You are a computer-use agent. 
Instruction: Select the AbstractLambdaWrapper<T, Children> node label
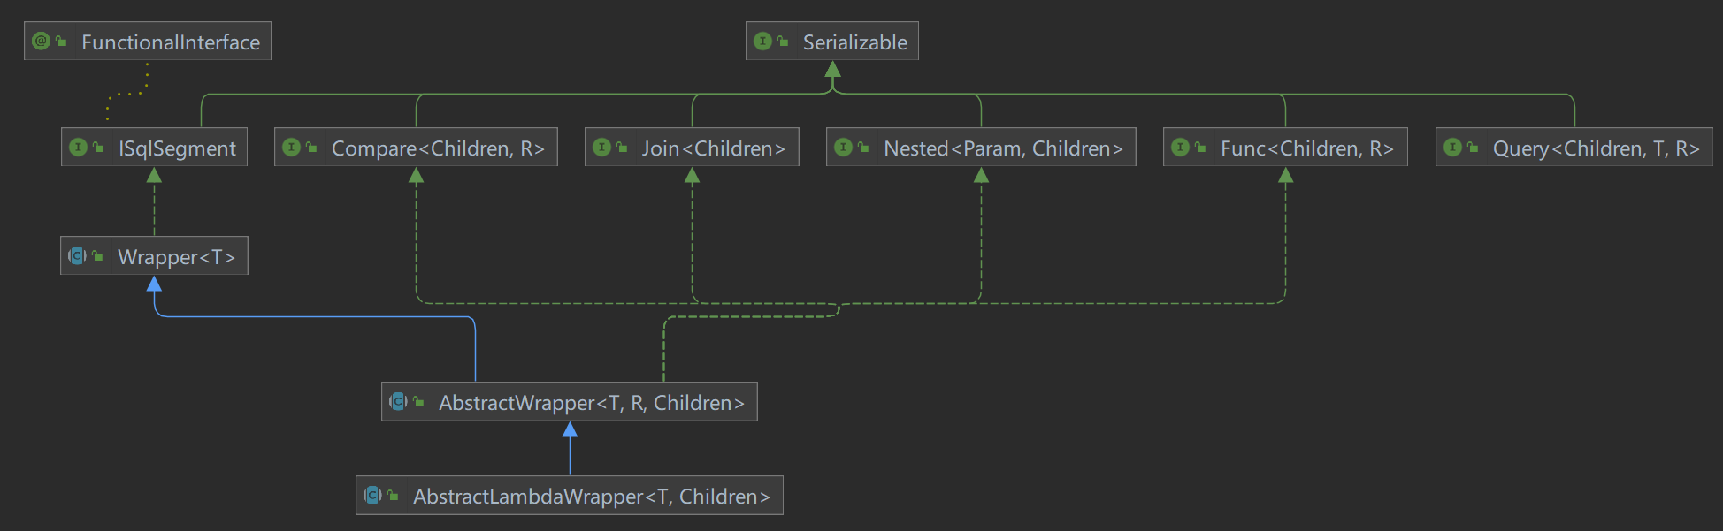[591, 497]
